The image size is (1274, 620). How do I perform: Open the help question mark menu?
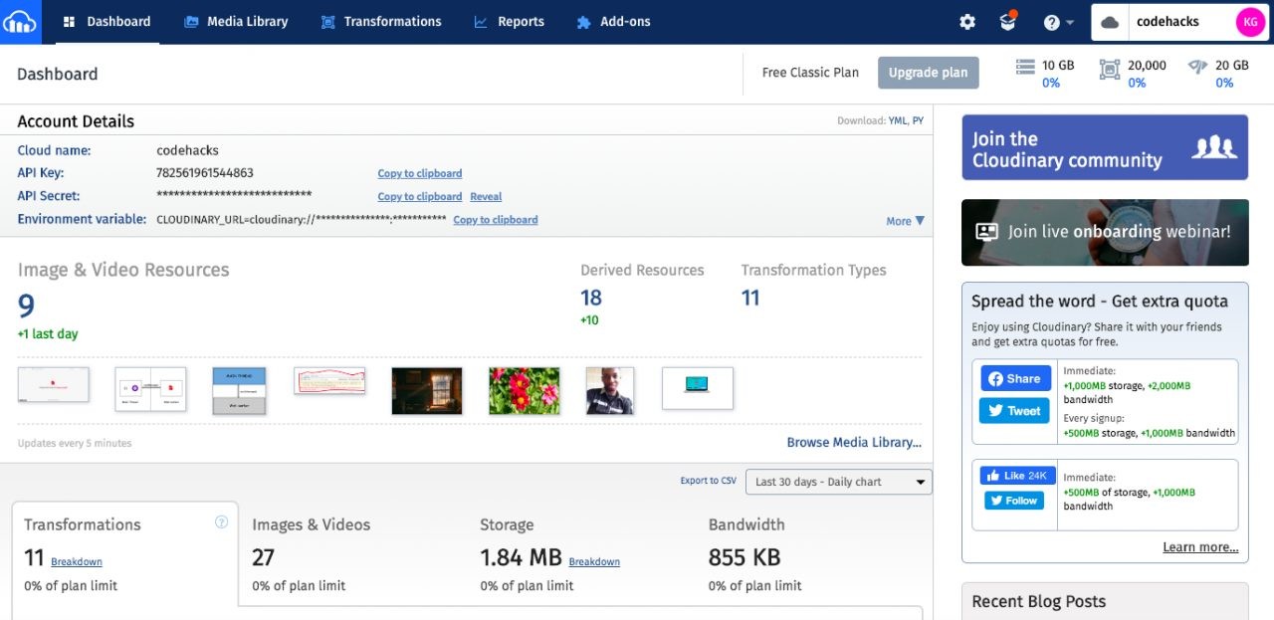coord(1058,22)
